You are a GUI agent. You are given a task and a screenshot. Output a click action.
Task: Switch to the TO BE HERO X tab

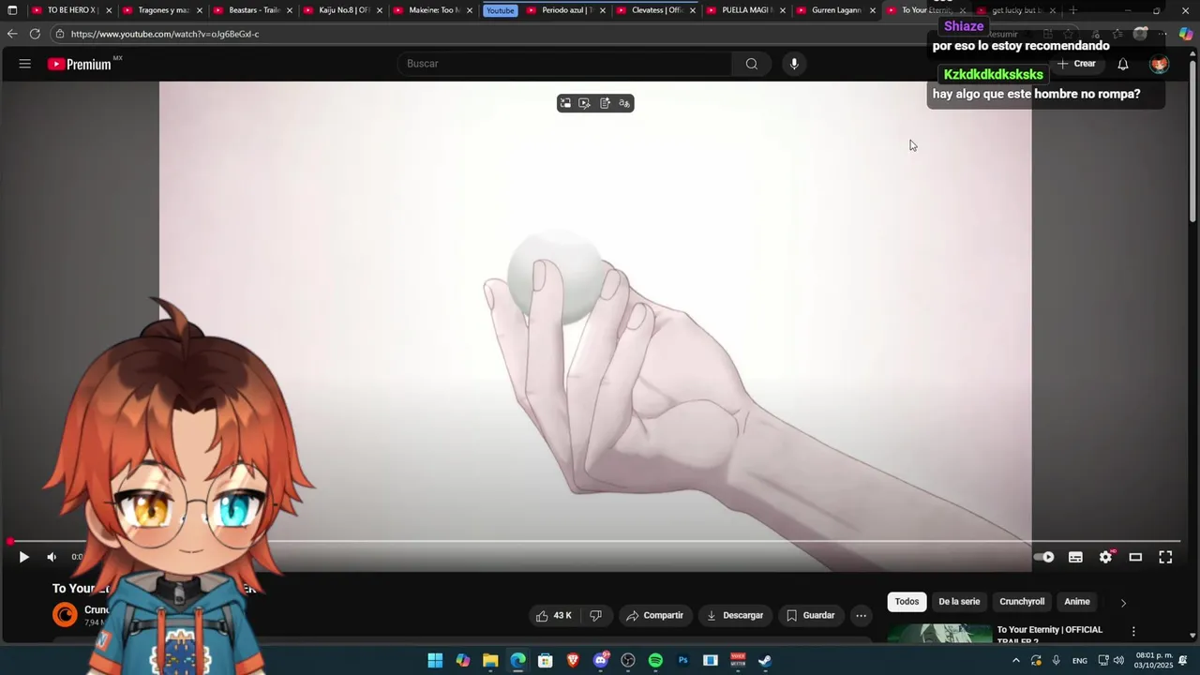tap(71, 10)
